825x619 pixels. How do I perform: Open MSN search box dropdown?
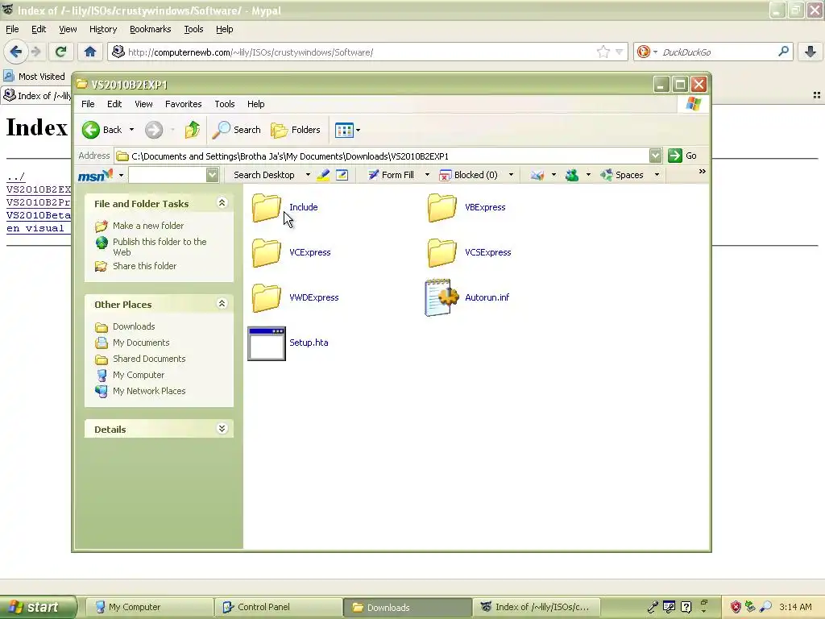(212, 175)
